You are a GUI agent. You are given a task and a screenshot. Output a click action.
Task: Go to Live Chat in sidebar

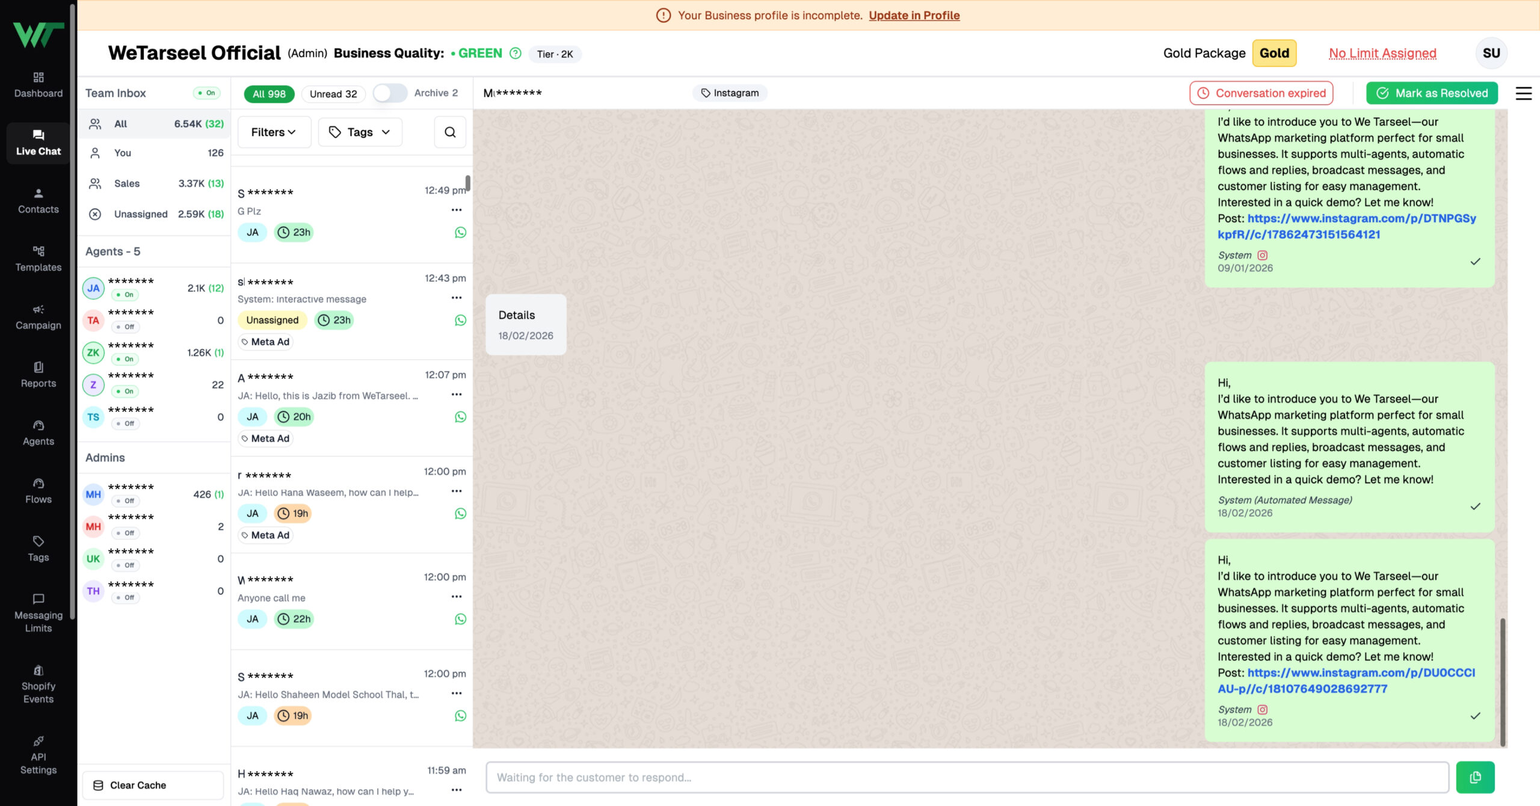pos(38,143)
